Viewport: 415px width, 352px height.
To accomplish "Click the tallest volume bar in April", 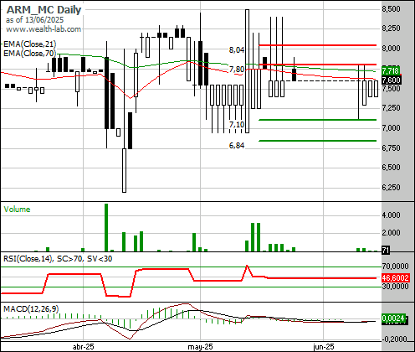I will (106, 228).
